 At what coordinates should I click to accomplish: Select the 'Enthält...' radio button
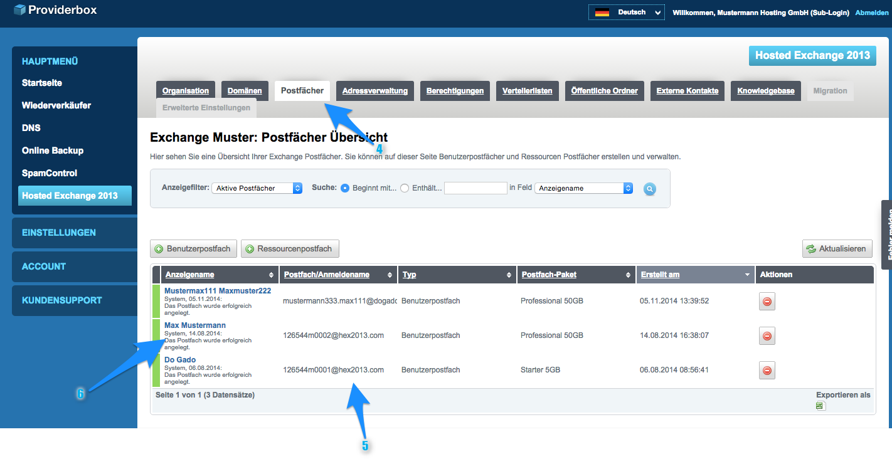405,188
